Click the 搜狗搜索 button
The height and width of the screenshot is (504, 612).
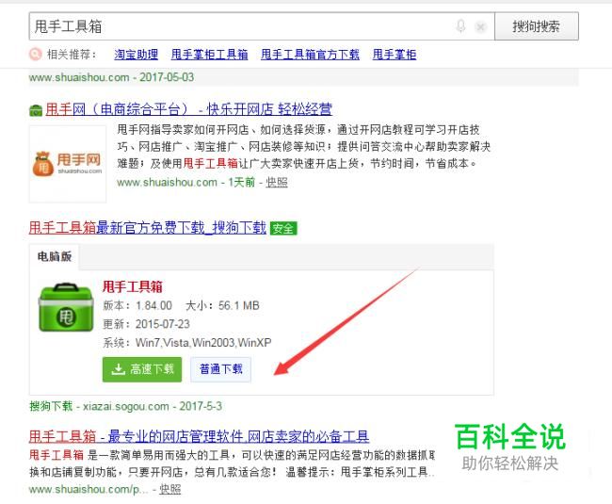pyautogui.click(x=537, y=26)
